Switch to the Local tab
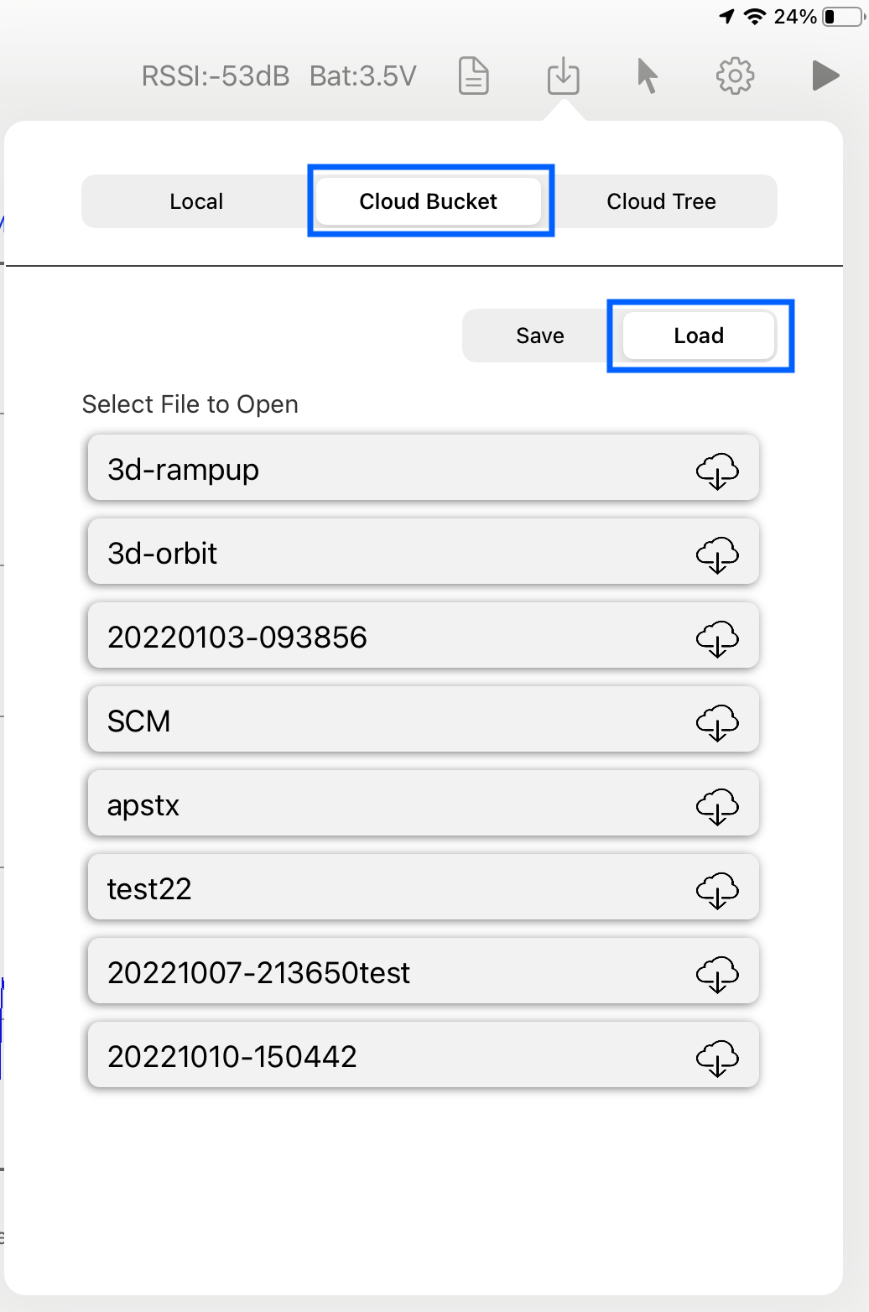 coord(196,201)
